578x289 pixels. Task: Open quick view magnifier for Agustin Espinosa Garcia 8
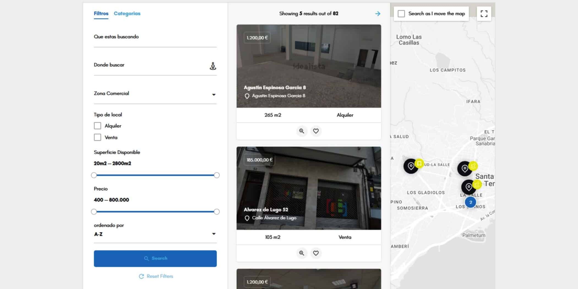302,131
